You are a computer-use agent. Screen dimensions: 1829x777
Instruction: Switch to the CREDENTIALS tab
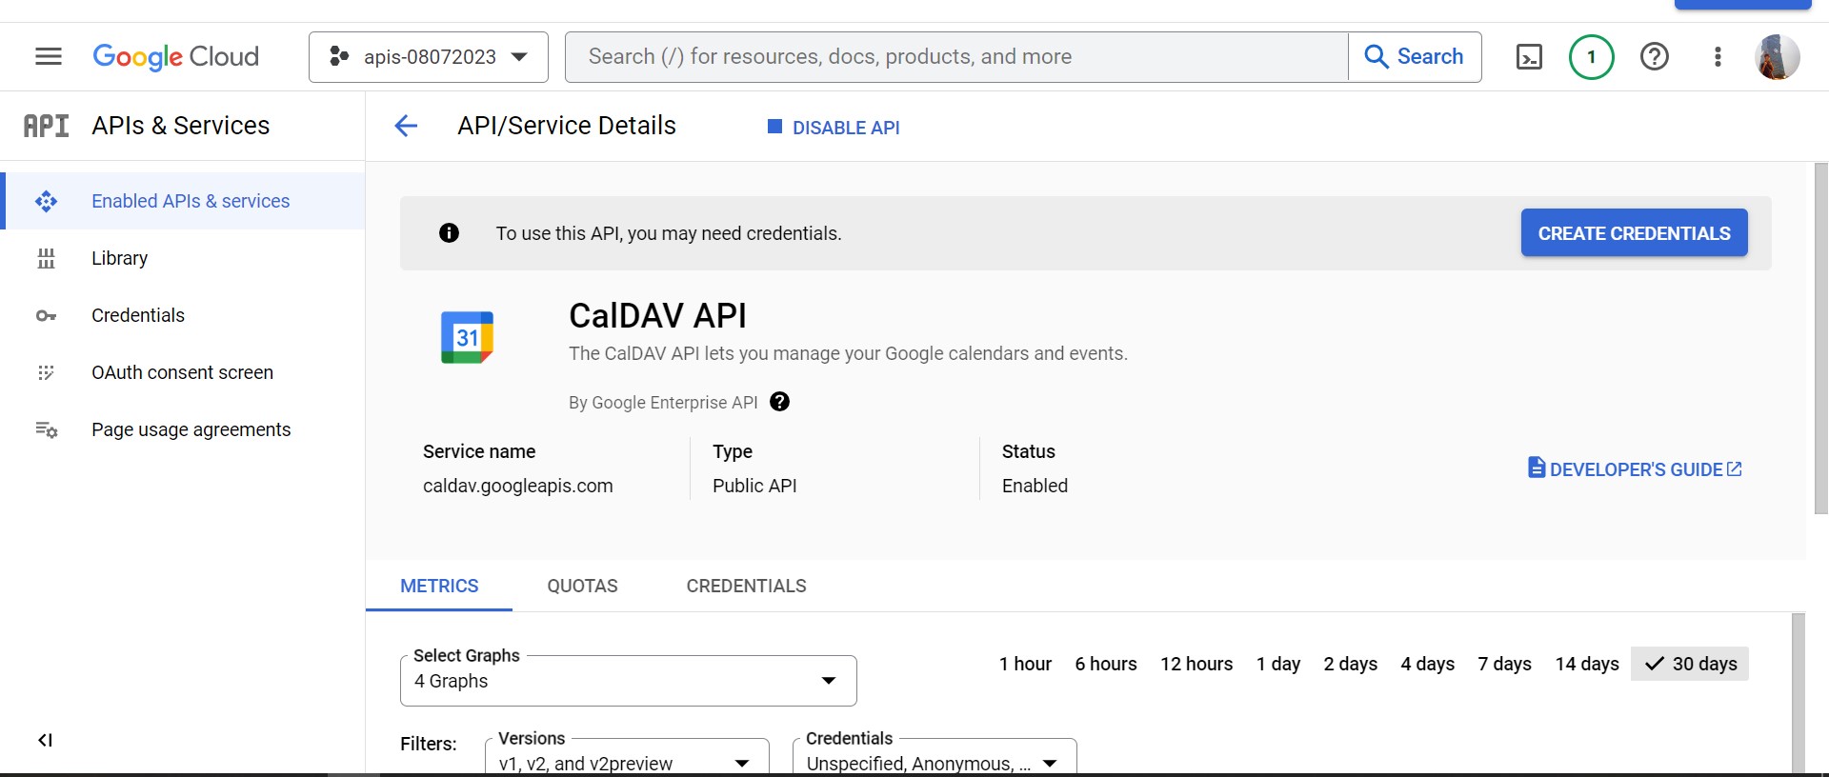point(746,586)
